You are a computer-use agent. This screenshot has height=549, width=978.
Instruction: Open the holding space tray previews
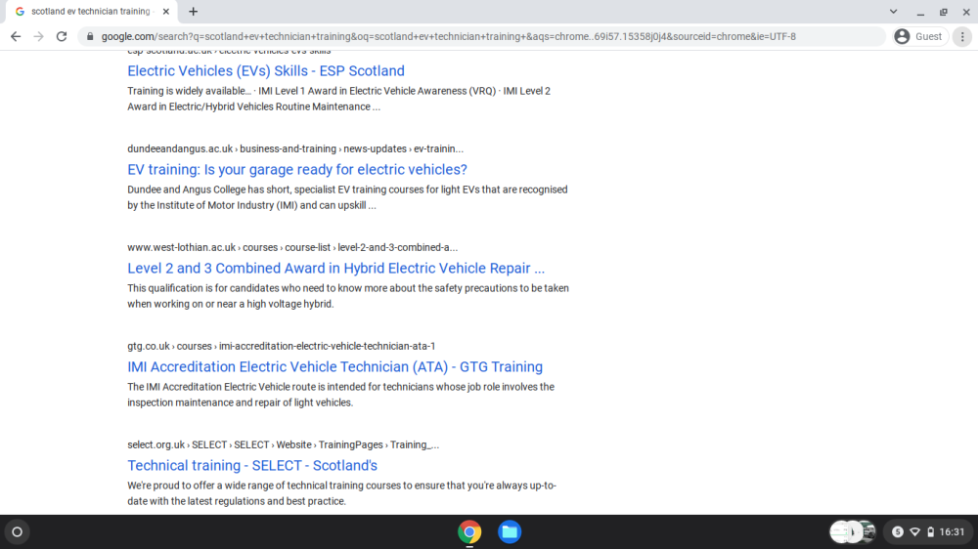coord(853,532)
